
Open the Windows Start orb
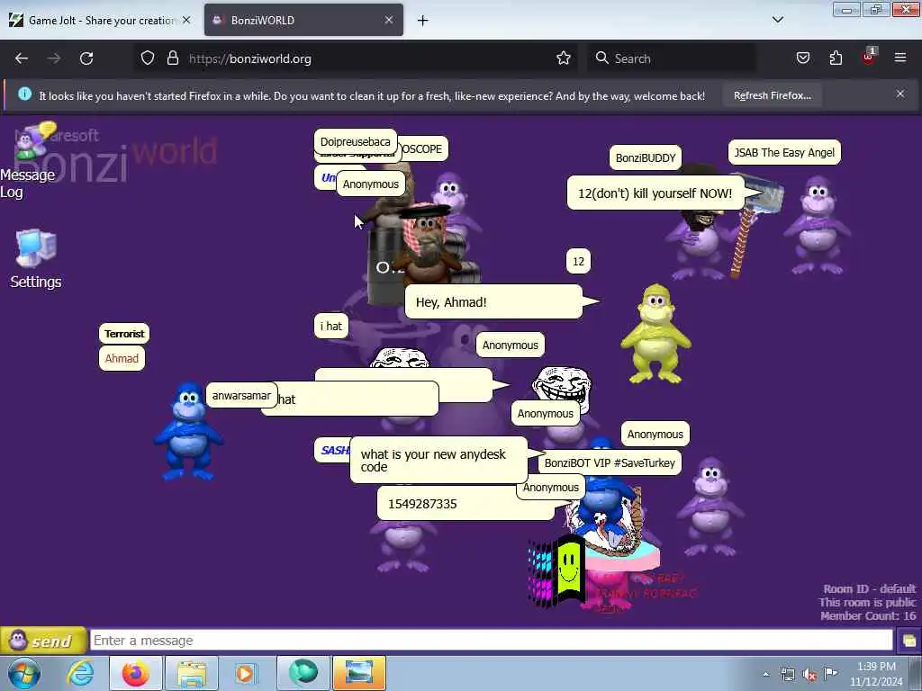pyautogui.click(x=24, y=673)
